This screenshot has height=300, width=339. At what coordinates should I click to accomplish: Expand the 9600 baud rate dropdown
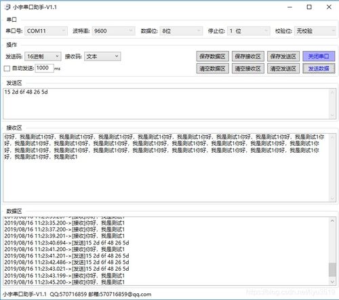pyautogui.click(x=113, y=31)
